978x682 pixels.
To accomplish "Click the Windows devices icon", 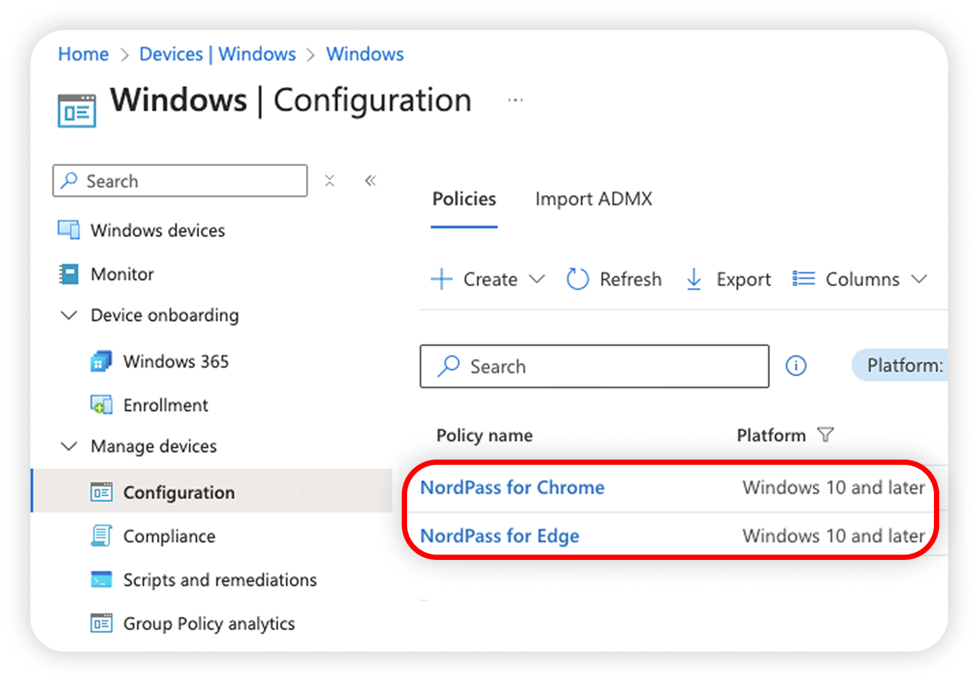I will [69, 229].
